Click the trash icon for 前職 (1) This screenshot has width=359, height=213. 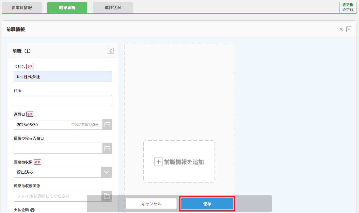click(x=111, y=51)
